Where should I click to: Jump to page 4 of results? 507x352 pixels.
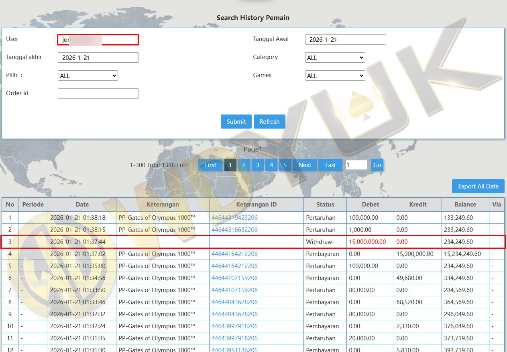pos(271,165)
